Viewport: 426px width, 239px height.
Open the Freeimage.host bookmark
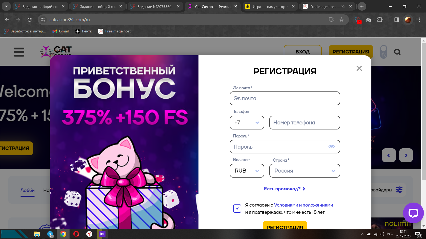(x=115, y=31)
